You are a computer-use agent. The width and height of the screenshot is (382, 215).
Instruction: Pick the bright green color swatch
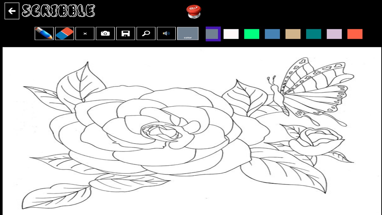(251, 34)
